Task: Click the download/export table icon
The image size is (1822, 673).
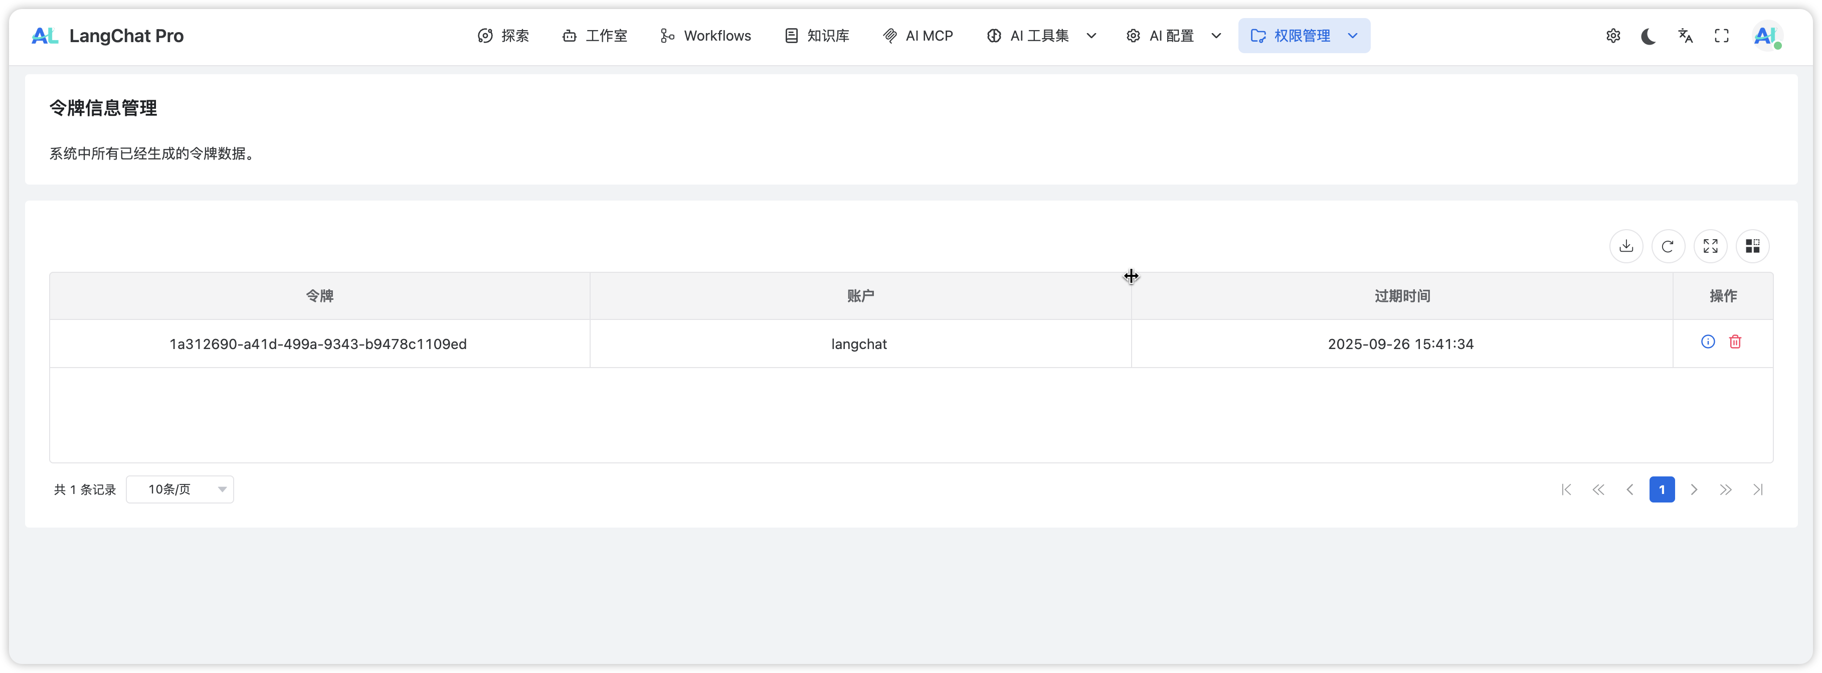Action: [1626, 246]
